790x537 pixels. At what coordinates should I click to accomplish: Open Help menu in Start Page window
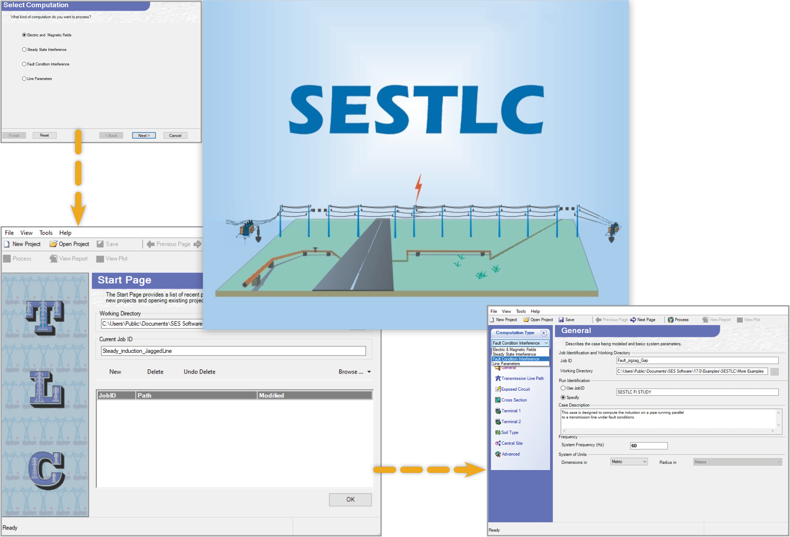click(x=65, y=233)
